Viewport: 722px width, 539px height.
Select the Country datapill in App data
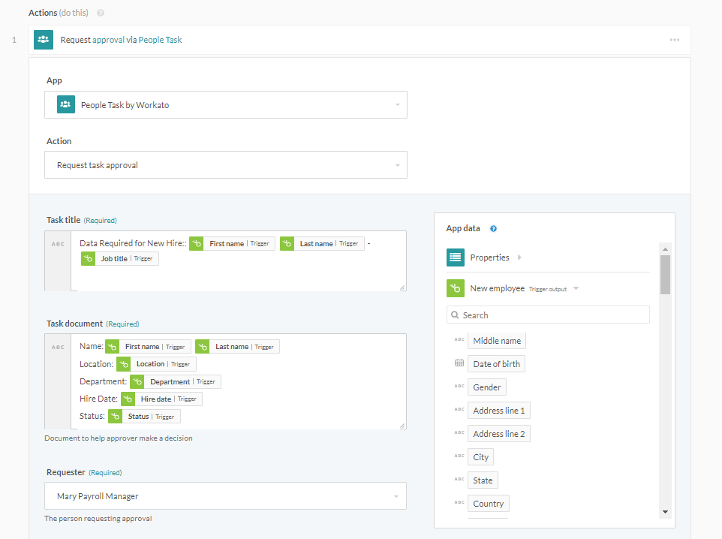click(488, 503)
